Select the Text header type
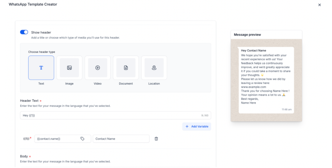Image resolution: width=332 pixels, height=168 pixels. tap(41, 68)
